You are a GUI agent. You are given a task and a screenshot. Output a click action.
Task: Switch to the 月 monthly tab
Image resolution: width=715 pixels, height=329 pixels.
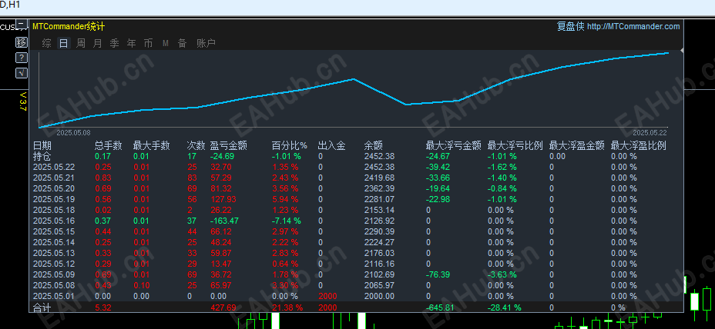[x=98, y=43]
